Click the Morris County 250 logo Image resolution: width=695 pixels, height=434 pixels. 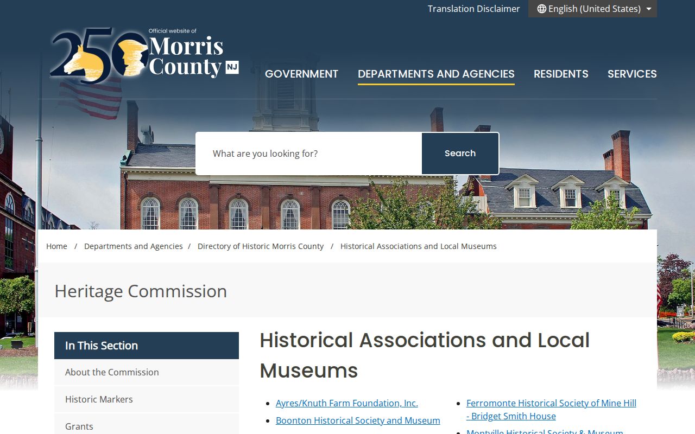click(144, 55)
